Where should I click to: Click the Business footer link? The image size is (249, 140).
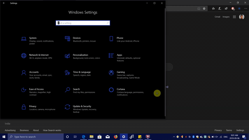tap(24, 130)
